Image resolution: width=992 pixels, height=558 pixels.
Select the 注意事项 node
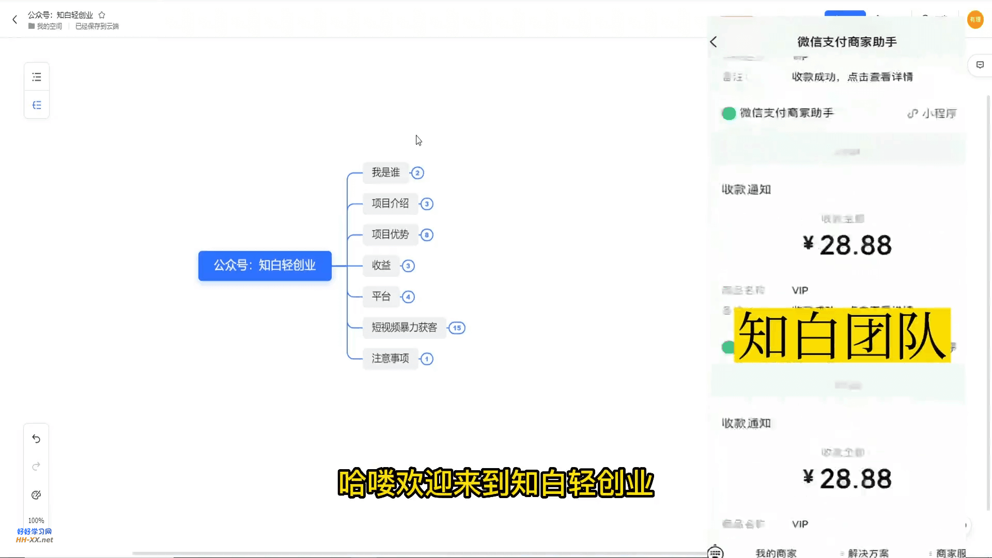pyautogui.click(x=391, y=359)
